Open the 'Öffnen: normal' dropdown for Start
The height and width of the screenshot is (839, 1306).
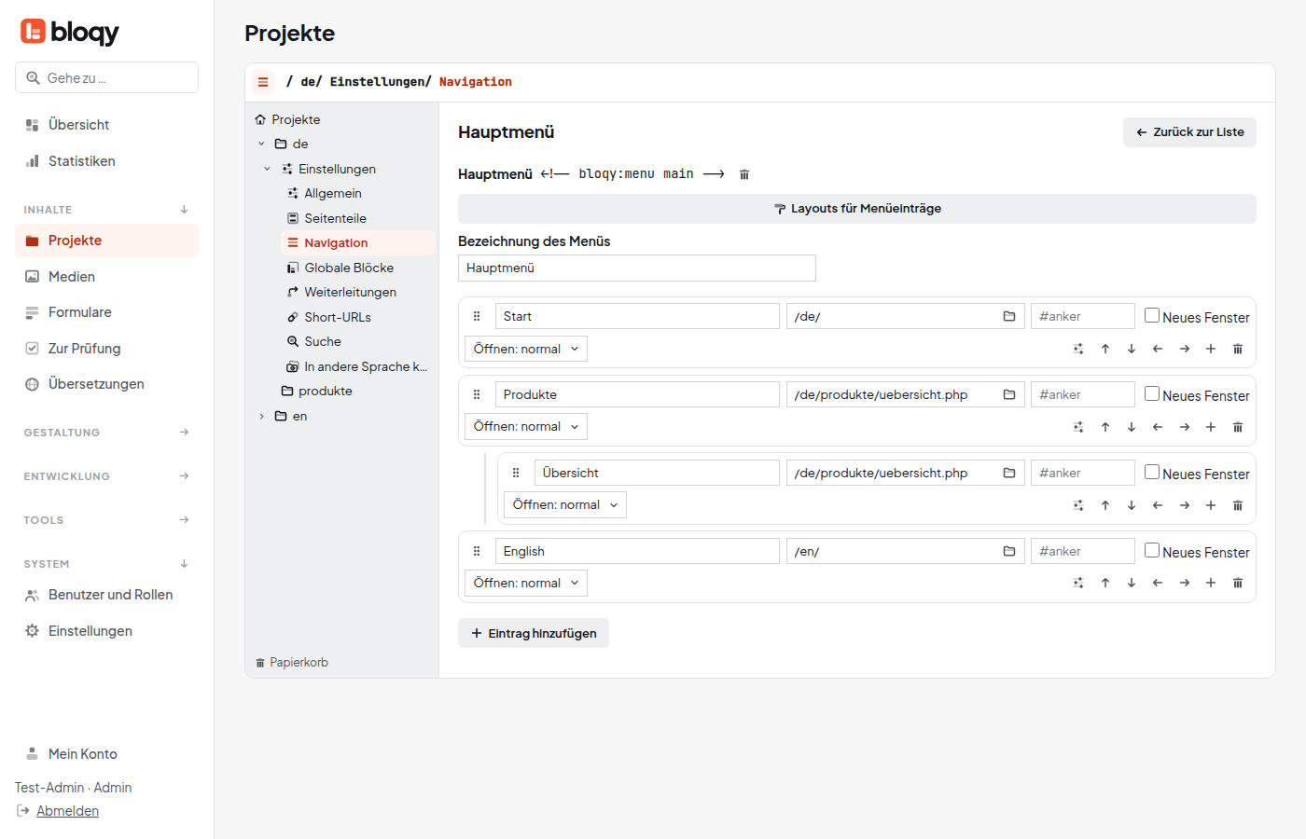526,349
